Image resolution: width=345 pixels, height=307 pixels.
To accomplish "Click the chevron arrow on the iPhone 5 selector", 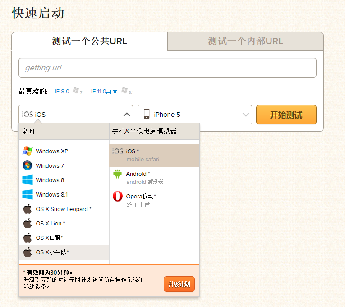I will (246, 115).
